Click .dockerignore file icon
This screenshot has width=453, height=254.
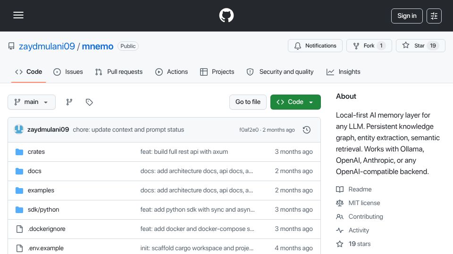(19, 229)
